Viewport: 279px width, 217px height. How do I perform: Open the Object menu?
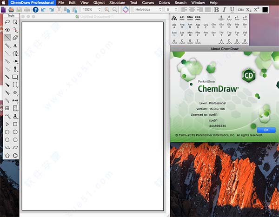pyautogui.click(x=99, y=3)
